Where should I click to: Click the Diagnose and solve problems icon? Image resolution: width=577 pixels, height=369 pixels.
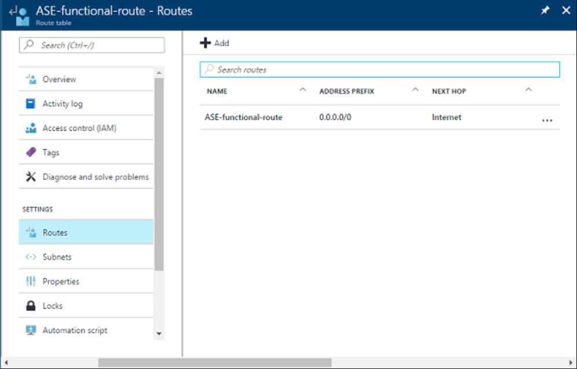point(31,177)
